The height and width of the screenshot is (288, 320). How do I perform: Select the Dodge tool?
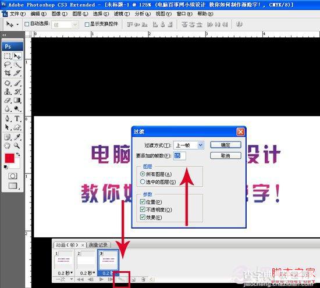click(17, 109)
